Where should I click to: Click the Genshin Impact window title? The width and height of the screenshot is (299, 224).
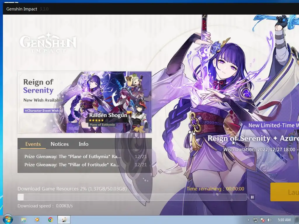point(22,9)
